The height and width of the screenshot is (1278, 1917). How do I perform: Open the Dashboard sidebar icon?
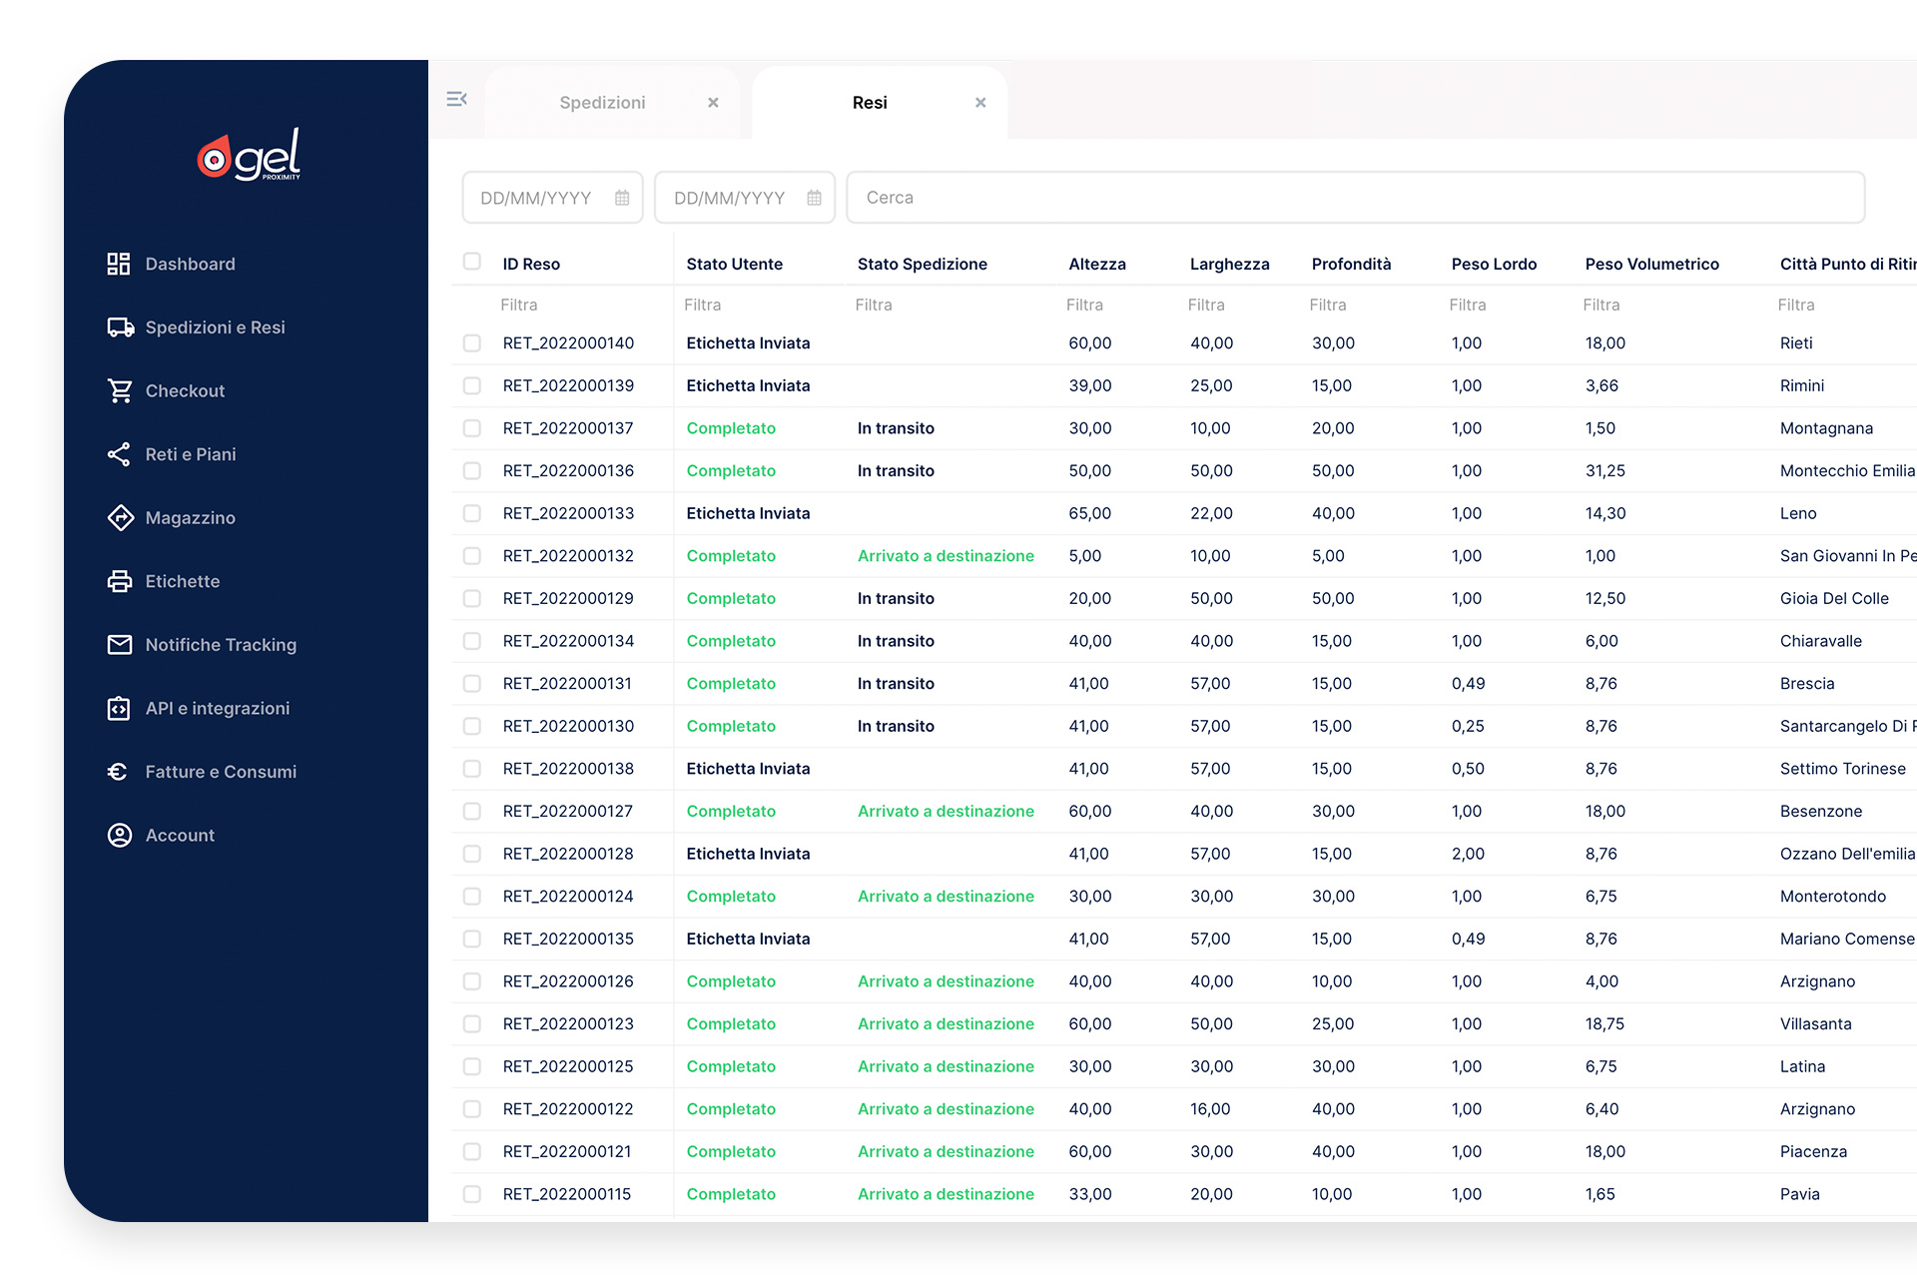pyautogui.click(x=119, y=264)
